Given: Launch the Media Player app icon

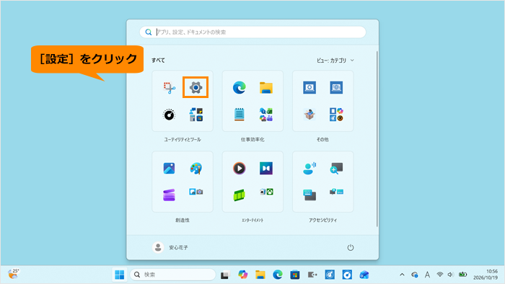Looking at the screenshot, I should 240,168.
